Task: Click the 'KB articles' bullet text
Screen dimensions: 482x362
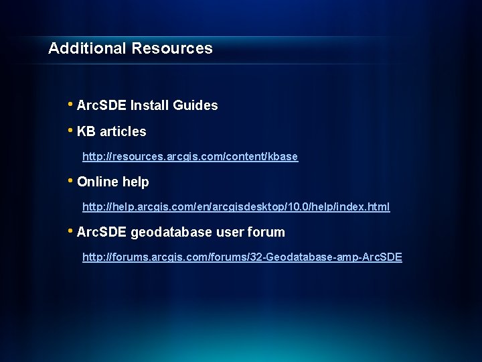Action: tap(112, 131)
